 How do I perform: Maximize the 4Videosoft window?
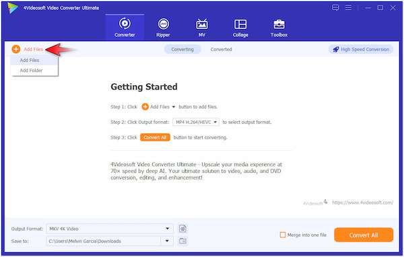[x=380, y=7]
